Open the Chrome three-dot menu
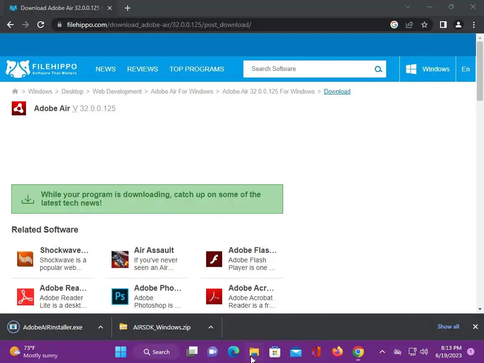This screenshot has width=484, height=363. 474,25
